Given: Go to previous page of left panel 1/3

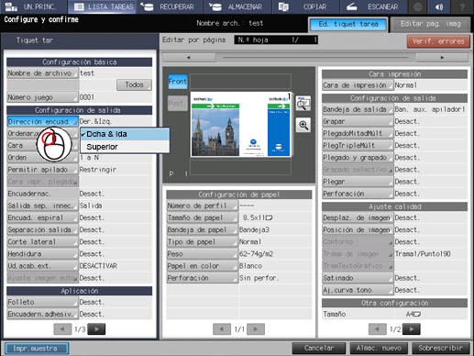Looking at the screenshot, I should [x=62, y=329].
